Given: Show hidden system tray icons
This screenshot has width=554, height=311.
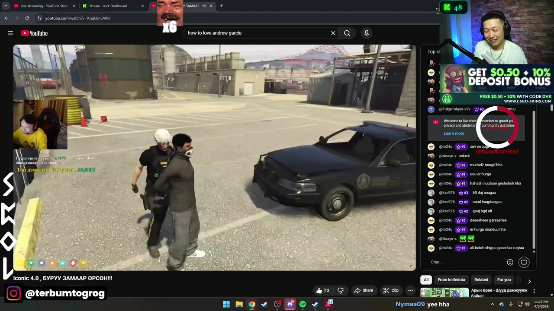Looking at the screenshot, I should [492, 304].
